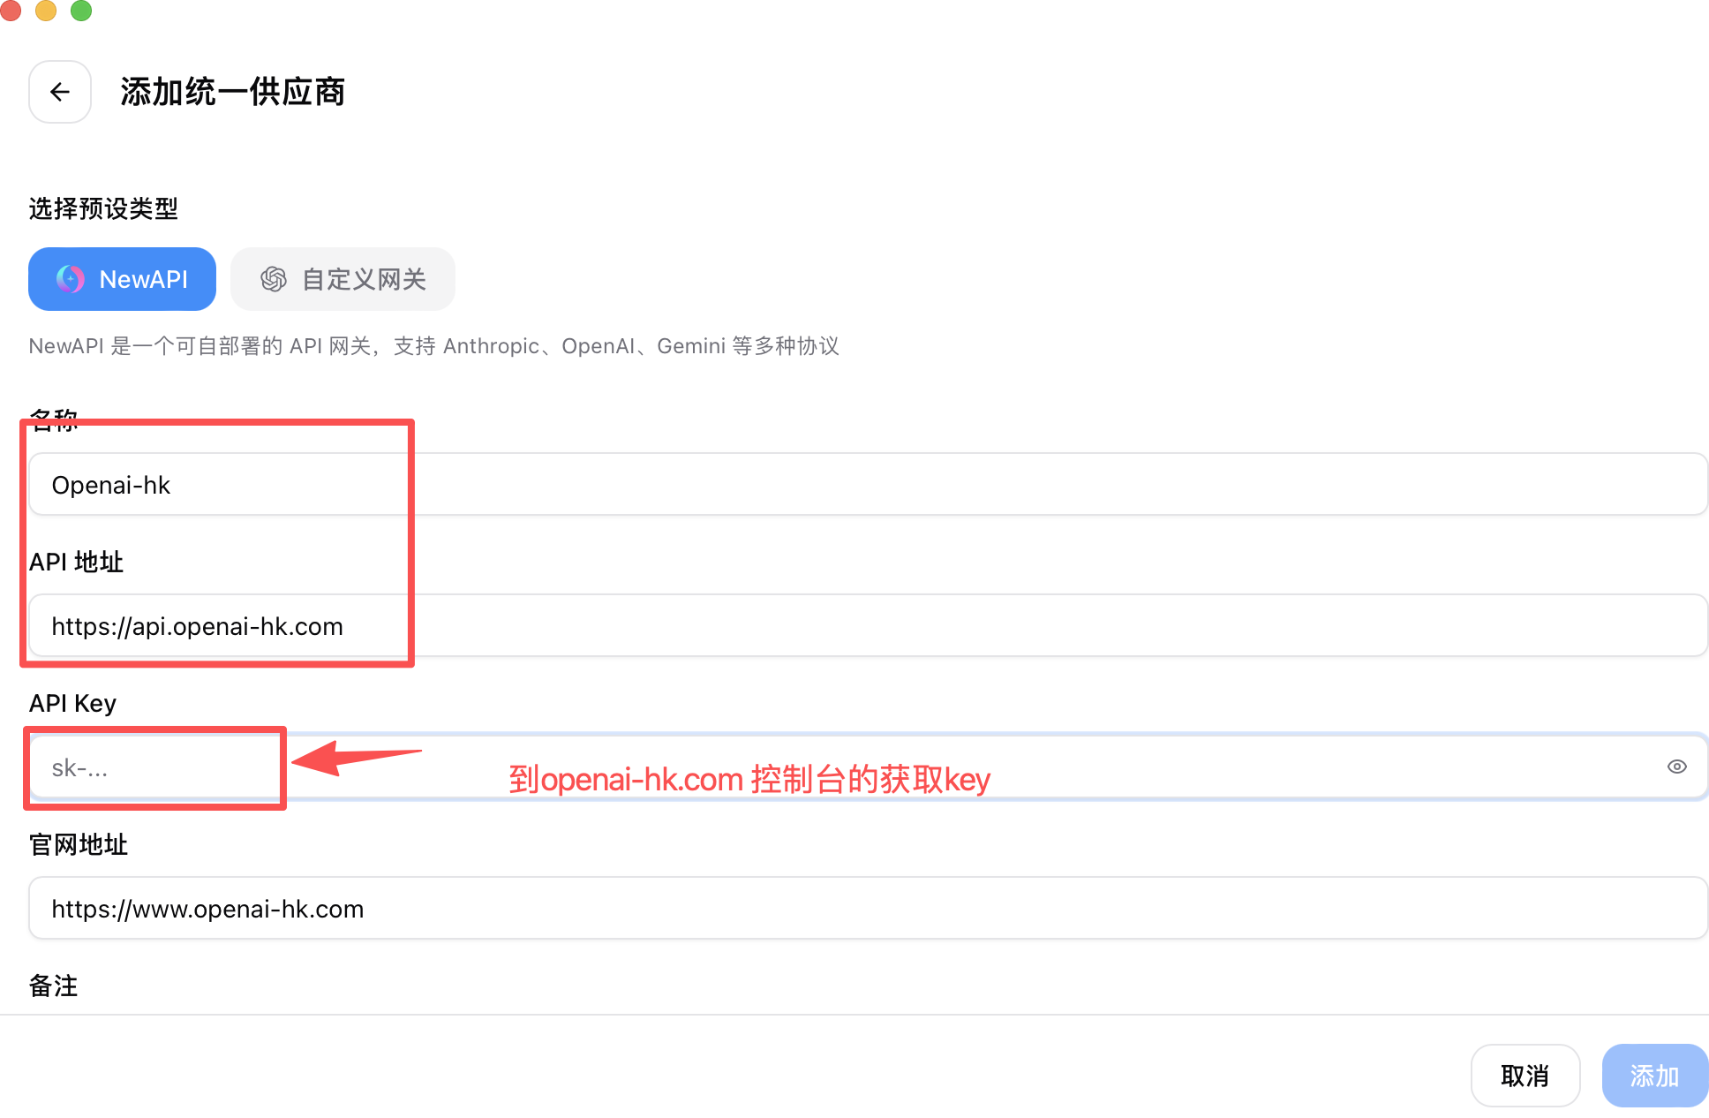The height and width of the screenshot is (1118, 1709).
Task: Click the green fullscreen window button
Action: pos(81,10)
